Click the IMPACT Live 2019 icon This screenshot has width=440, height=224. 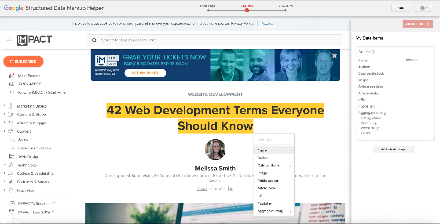[12, 212]
